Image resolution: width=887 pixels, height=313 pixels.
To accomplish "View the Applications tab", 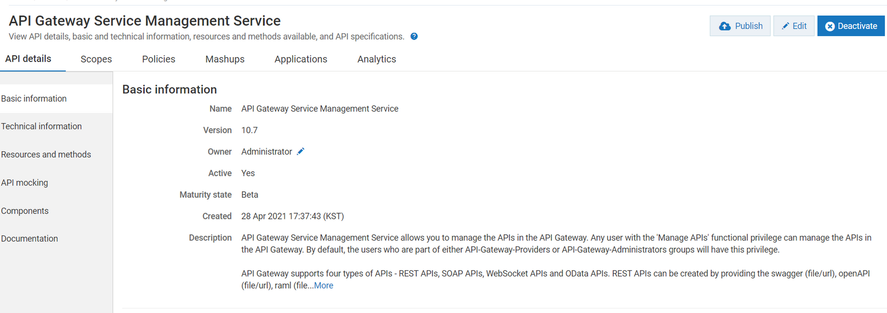I will click(300, 59).
